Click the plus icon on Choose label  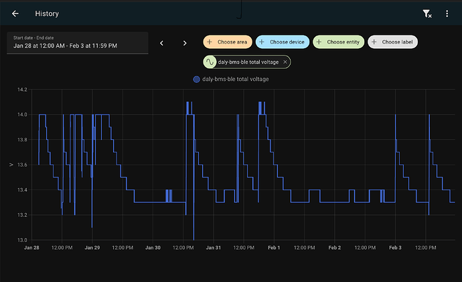click(x=374, y=42)
